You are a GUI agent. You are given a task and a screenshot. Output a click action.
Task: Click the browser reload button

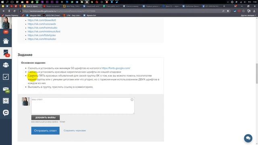click(15, 11)
